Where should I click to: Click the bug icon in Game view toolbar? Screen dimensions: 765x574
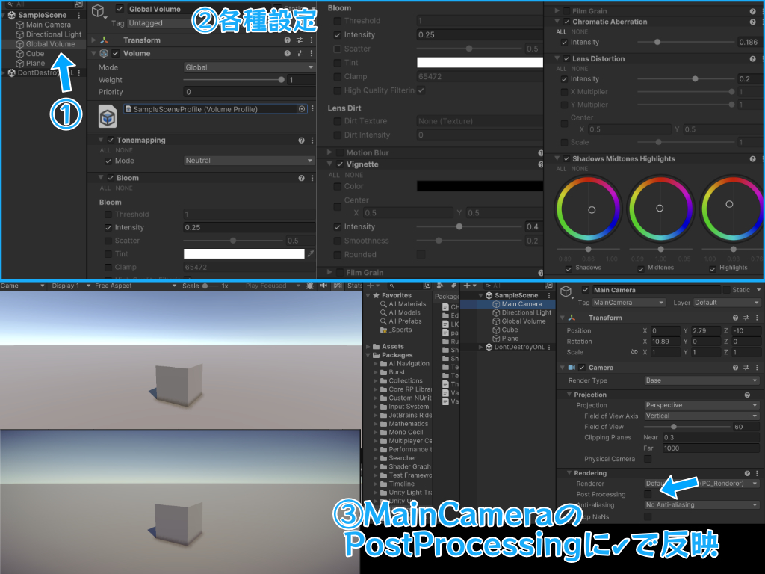point(310,286)
